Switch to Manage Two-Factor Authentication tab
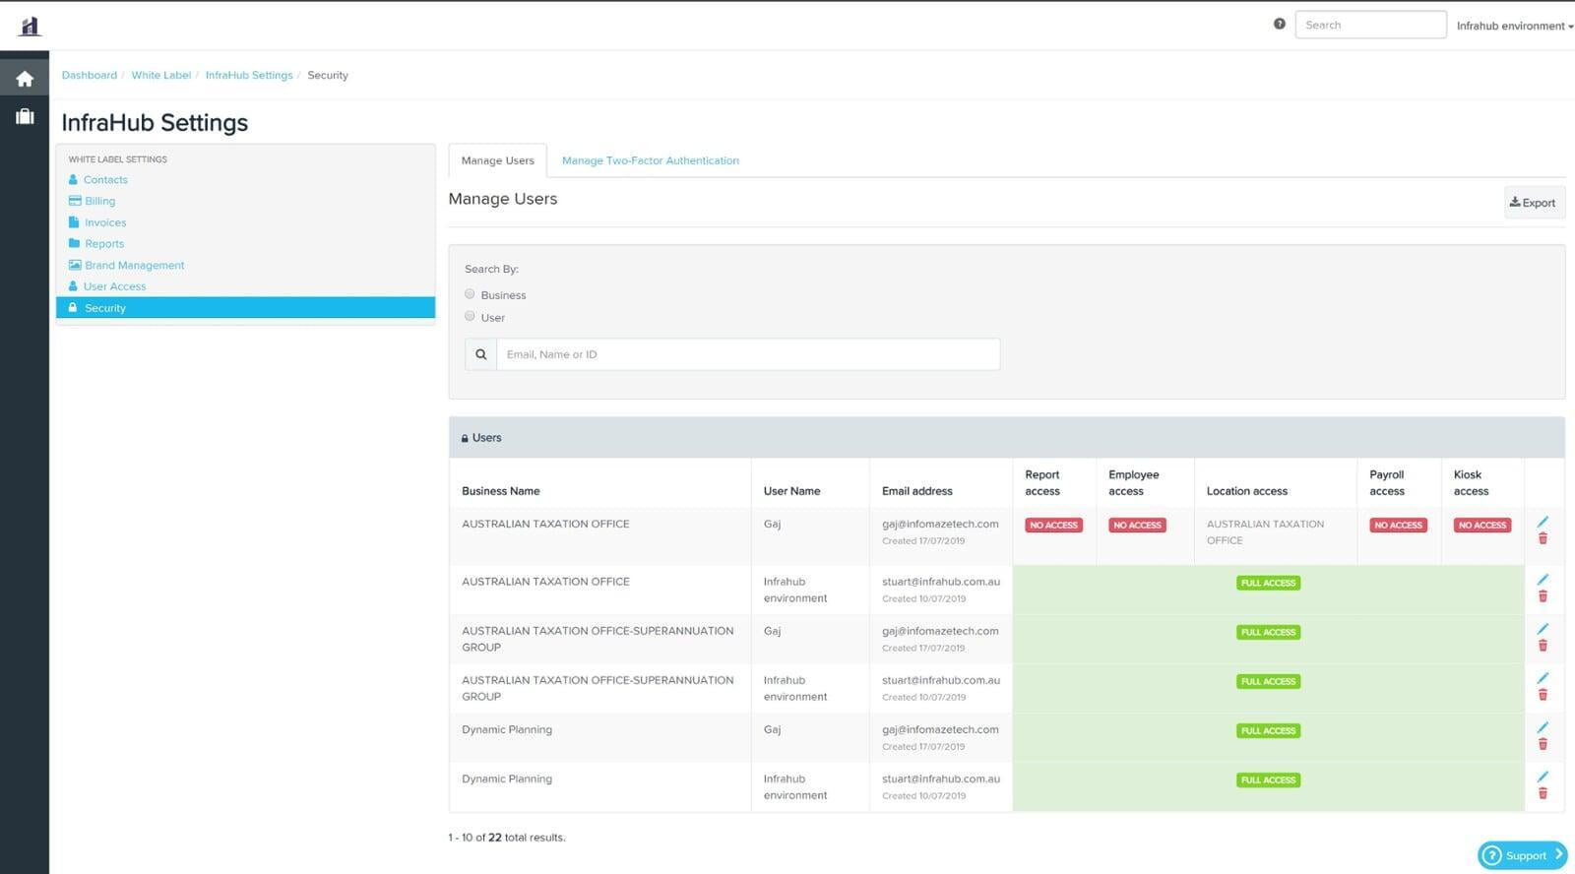 pyautogui.click(x=650, y=160)
